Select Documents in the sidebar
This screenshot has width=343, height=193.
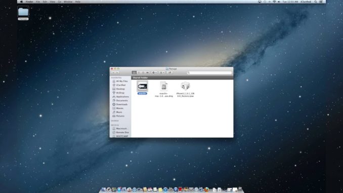pyautogui.click(x=120, y=101)
